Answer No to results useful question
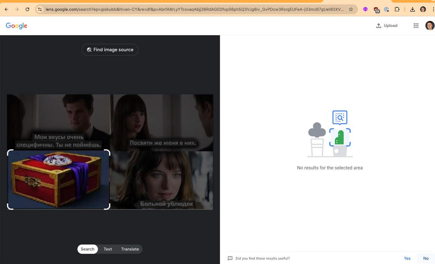Viewport: 435px width, 264px height. point(425,258)
